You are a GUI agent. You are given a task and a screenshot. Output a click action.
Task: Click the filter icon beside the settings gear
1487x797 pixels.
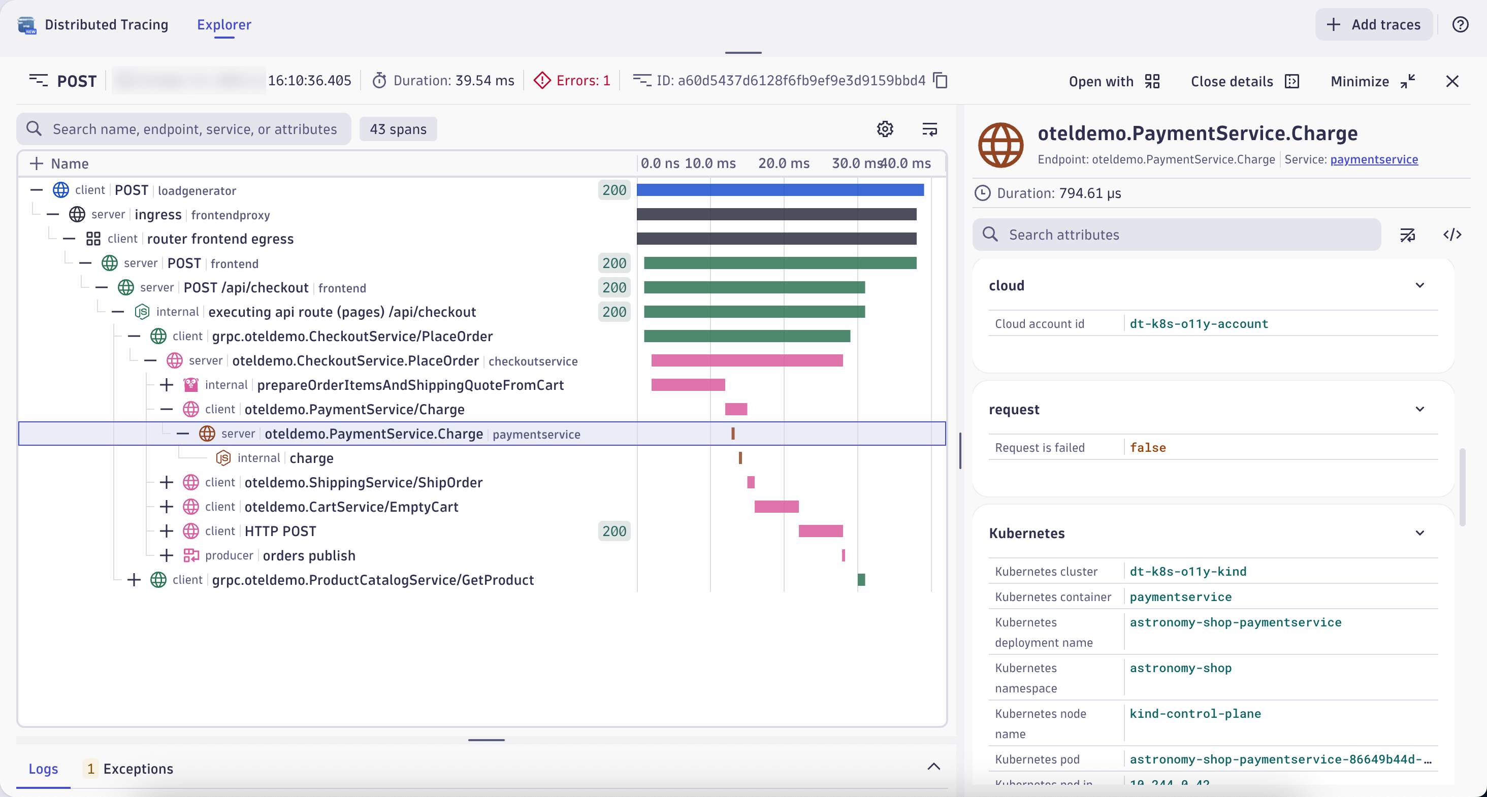tap(929, 129)
